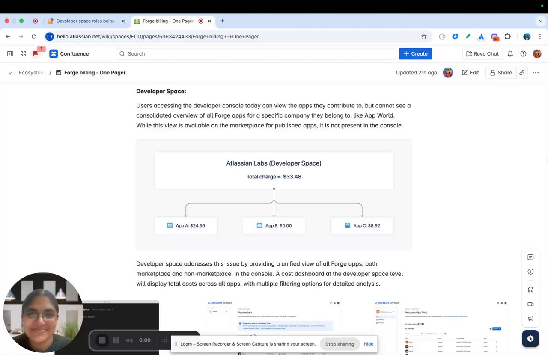This screenshot has width=548, height=355.
Task: Click the megaphone icon in right rail
Action: (x=530, y=319)
